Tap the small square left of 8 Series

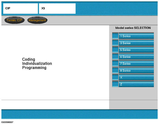pos(115,71)
